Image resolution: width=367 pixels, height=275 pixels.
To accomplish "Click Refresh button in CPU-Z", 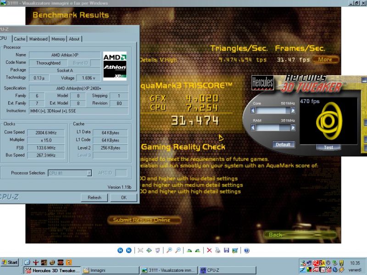I will tap(95, 198).
